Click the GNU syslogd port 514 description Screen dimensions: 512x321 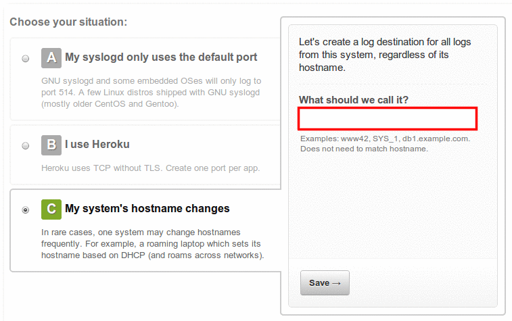[151, 93]
